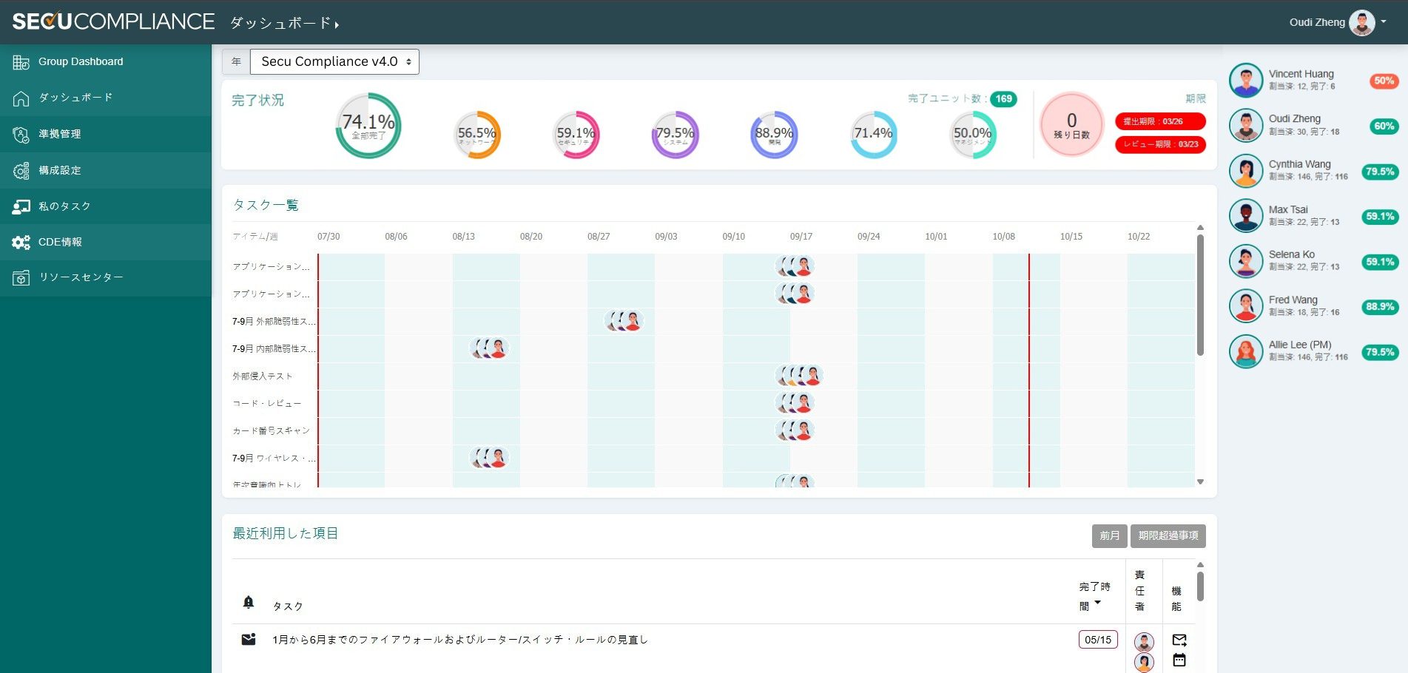1408x673 pixels.
Task: Click the 169 completed units badge
Action: pos(1003,99)
